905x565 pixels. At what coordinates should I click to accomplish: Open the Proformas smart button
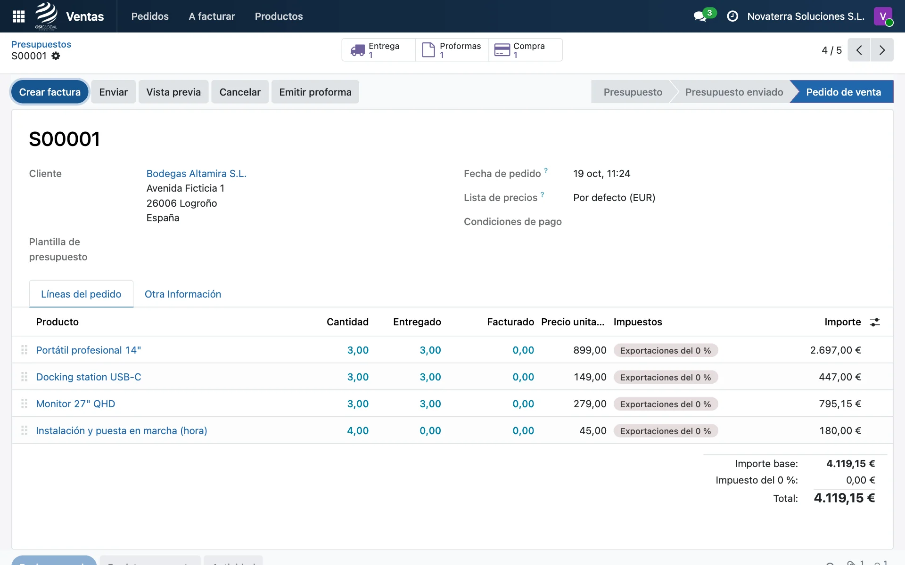tap(452, 50)
